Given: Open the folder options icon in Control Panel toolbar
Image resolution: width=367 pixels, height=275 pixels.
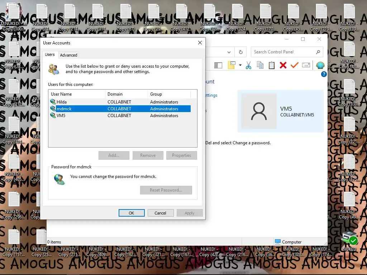Looking at the screenshot, I should [x=232, y=65].
